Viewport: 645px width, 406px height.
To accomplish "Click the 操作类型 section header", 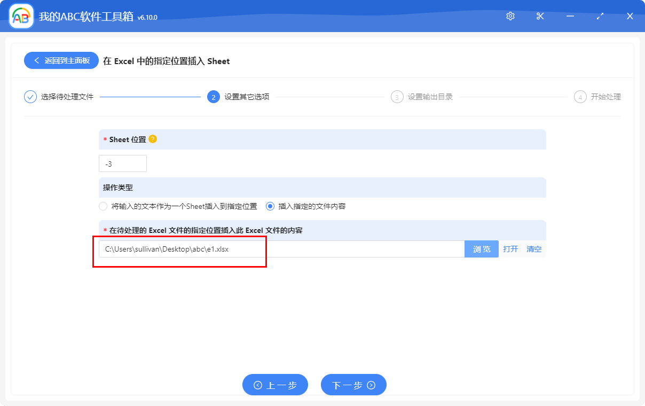I will coord(322,188).
